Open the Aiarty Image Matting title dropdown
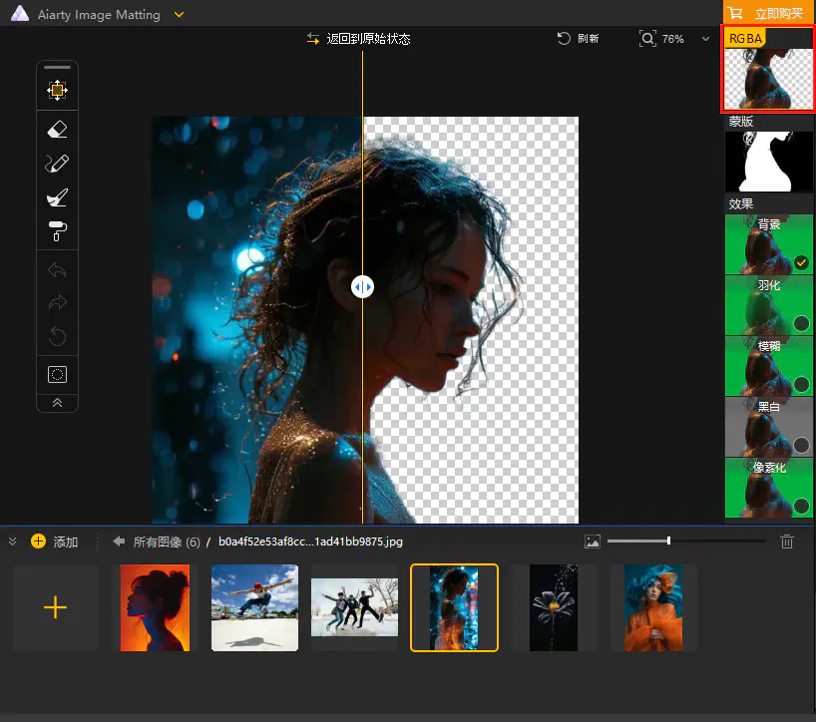Screen dimensions: 816x722 pos(179,14)
